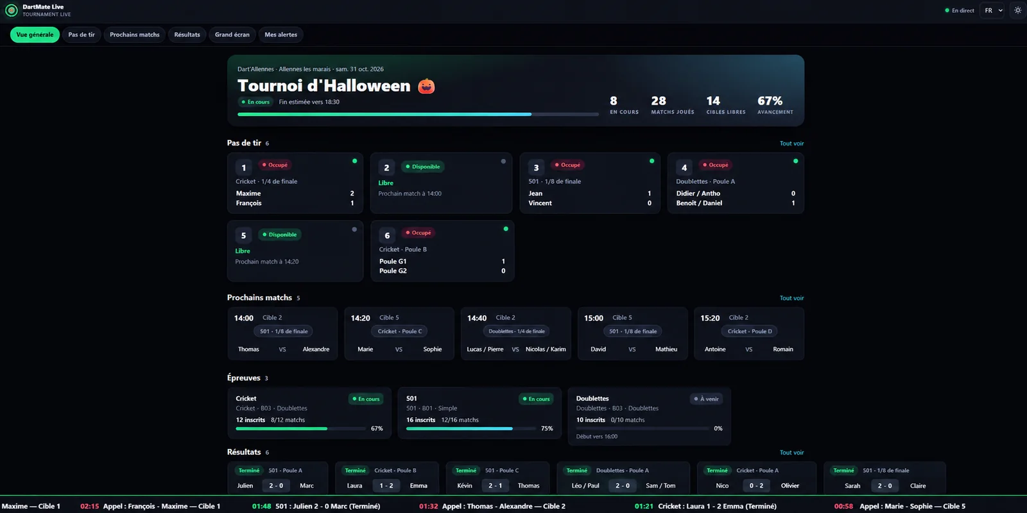Click the En cours badge on Cricket épreuve
The width and height of the screenshot is (1027, 513).
[x=366, y=399]
